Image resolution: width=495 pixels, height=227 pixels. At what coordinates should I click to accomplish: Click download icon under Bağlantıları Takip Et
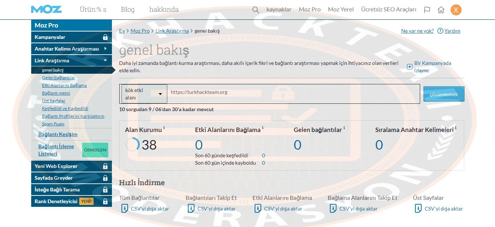pos(191,209)
